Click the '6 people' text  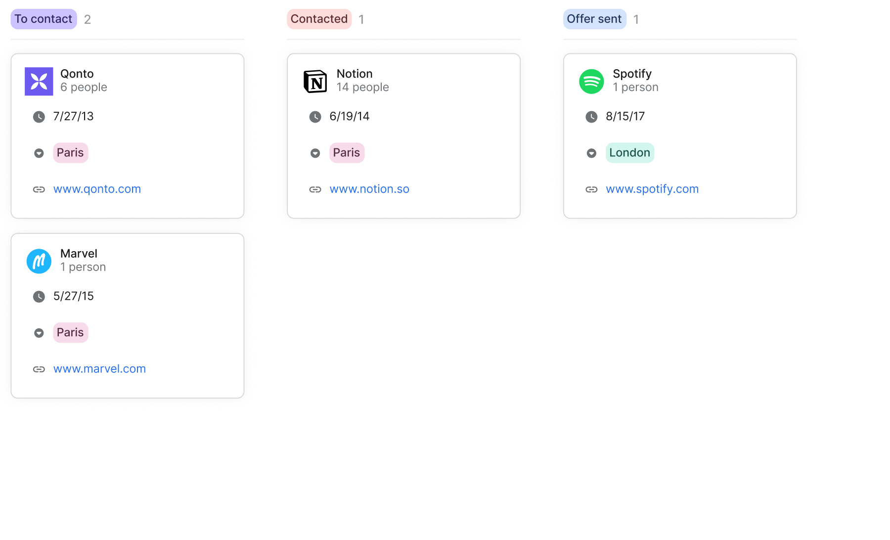(84, 87)
